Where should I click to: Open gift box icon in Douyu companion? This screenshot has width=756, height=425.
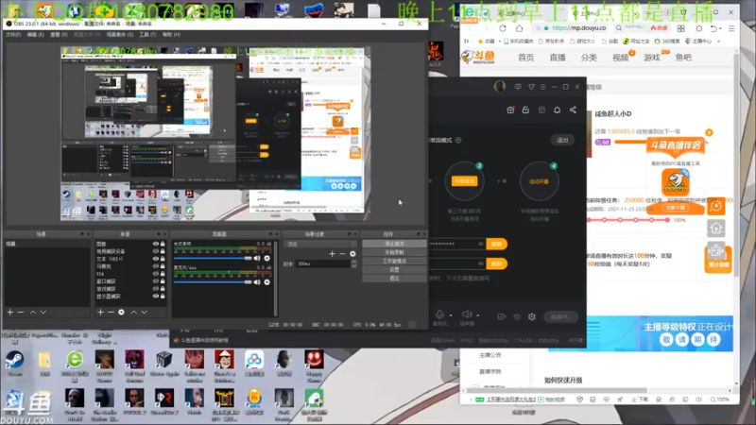point(510,110)
